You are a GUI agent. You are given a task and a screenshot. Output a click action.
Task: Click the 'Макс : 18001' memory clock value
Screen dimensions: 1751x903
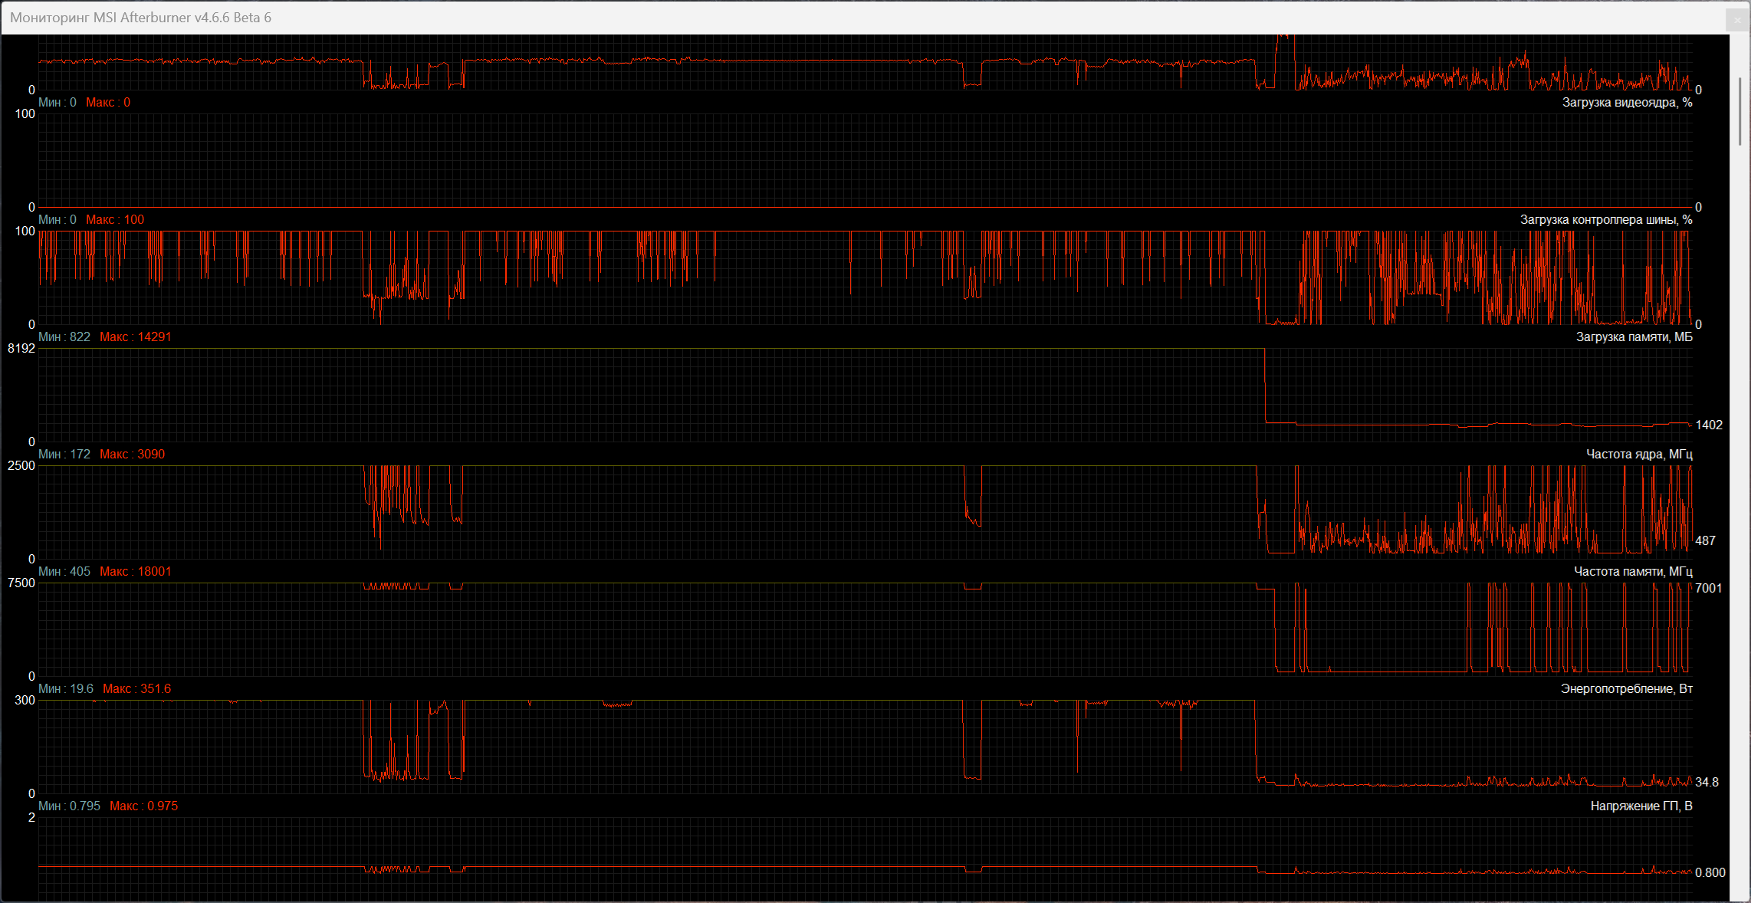click(136, 572)
